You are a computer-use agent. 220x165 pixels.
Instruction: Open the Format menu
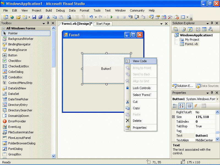coord(84,10)
